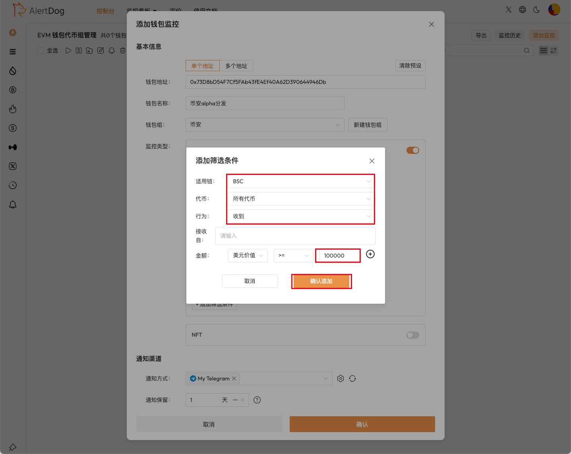This screenshot has height=454, width=571.
Task: Switch to the 多个地址 tab
Action: click(x=236, y=66)
